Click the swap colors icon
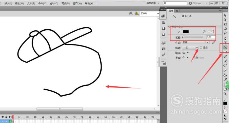This screenshot has width=229, height=123. (x=225, y=119)
